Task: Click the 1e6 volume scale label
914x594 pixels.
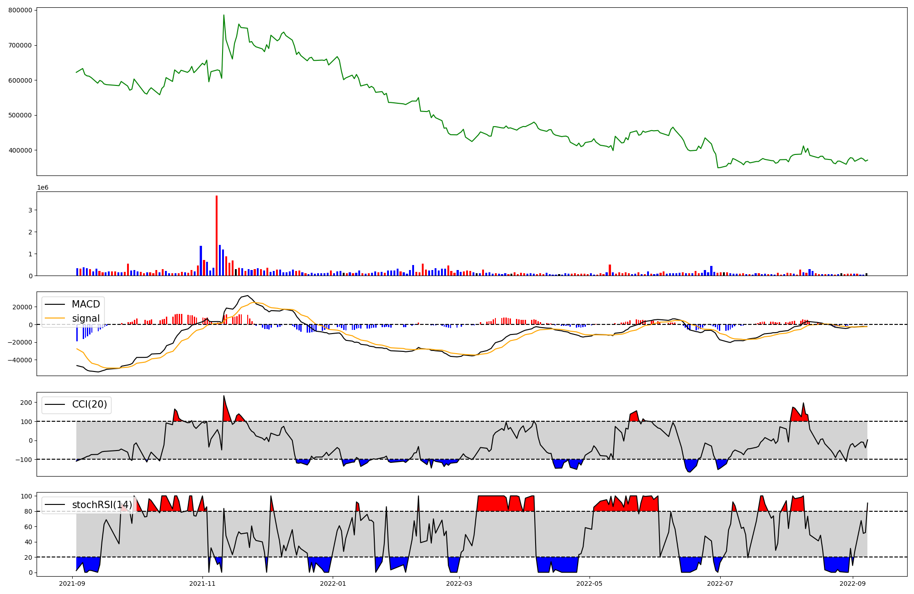Action: click(43, 187)
